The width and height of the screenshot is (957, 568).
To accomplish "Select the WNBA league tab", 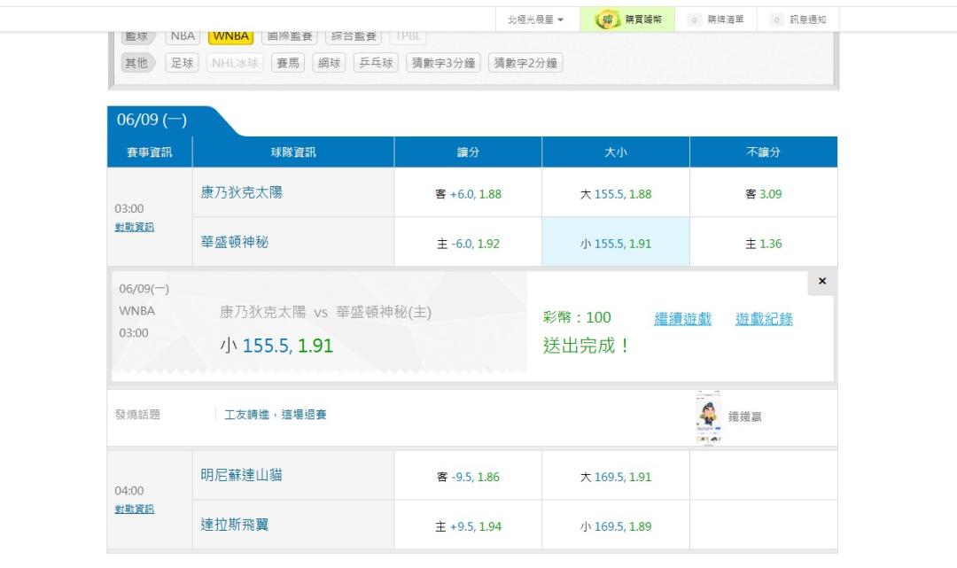I will click(230, 36).
